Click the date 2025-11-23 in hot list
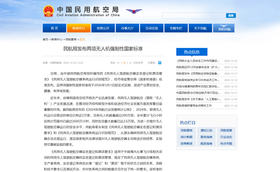280x172 pixels. pyautogui.click(x=231, y=106)
